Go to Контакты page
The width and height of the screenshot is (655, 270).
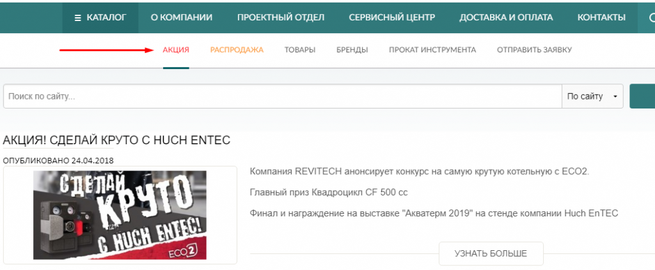pos(601,17)
